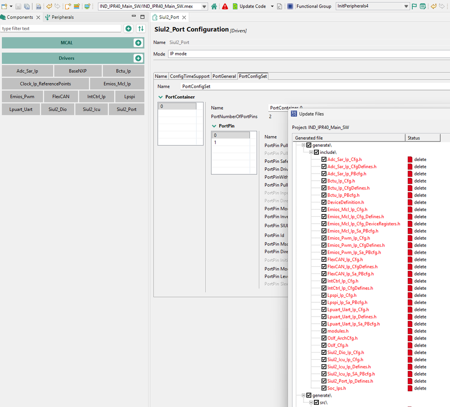
Task: Select the Siul2_Icu driver
Action: coord(91,109)
